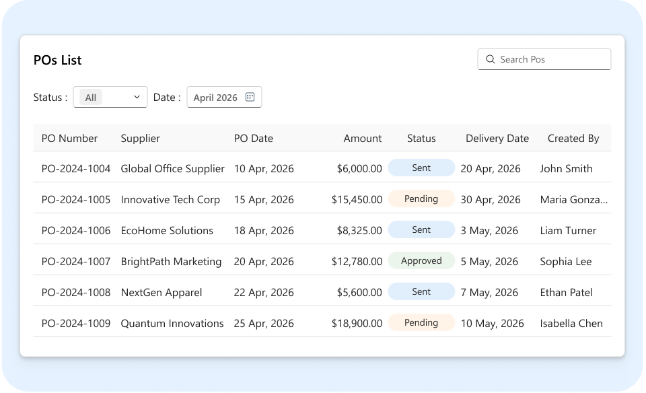Viewport: 646px width, 393px height.
Task: Click creator John Smith
Action: coord(566,168)
